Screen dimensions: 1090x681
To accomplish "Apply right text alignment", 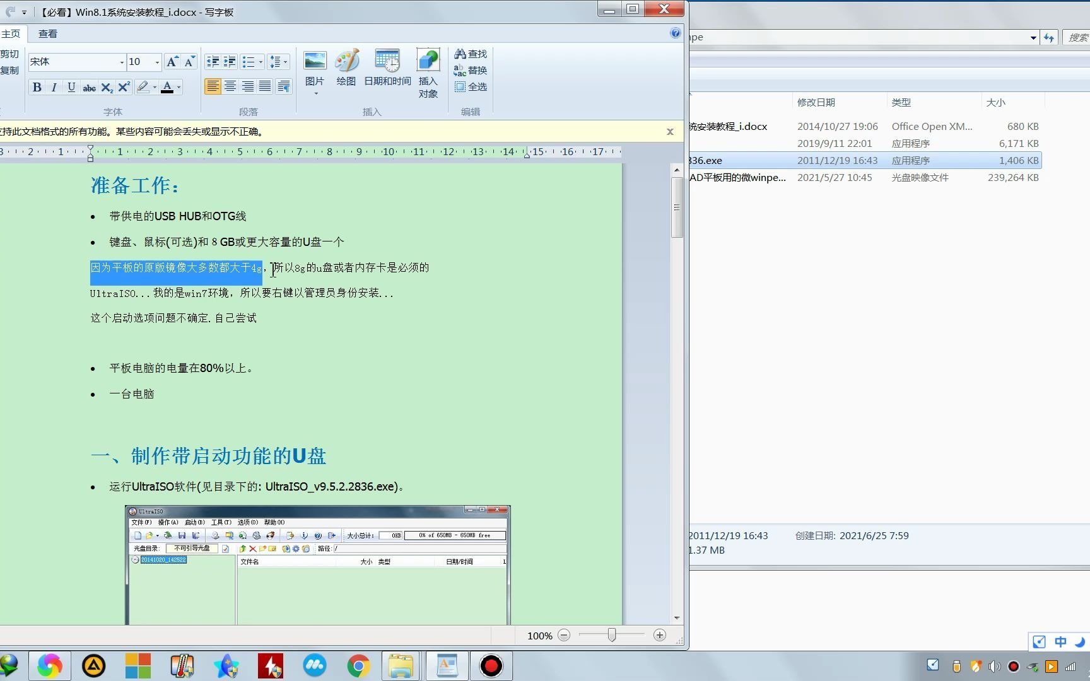I will click(x=248, y=86).
